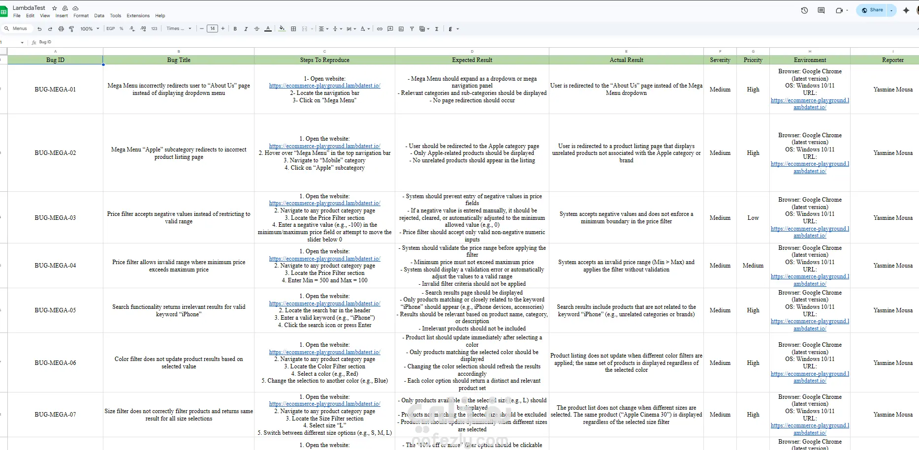Open horizontal align dropdown
The image size is (919, 450).
[323, 29]
